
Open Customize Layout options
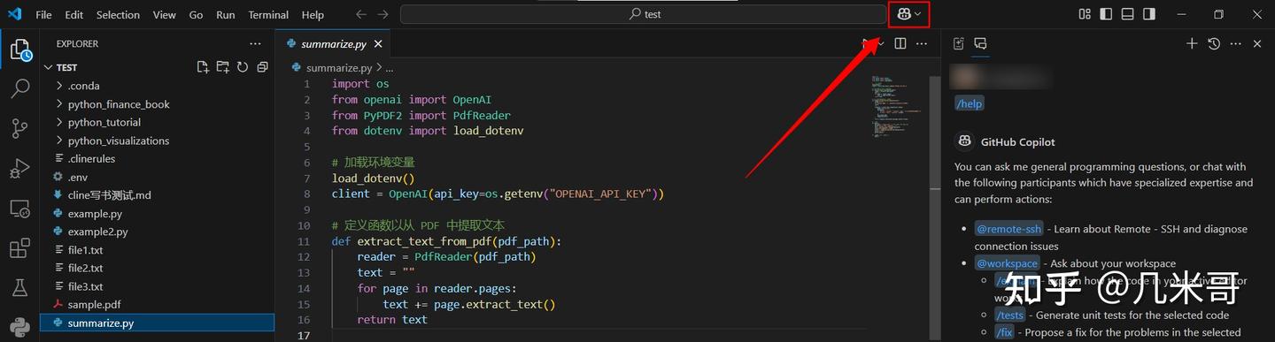(x=1085, y=14)
